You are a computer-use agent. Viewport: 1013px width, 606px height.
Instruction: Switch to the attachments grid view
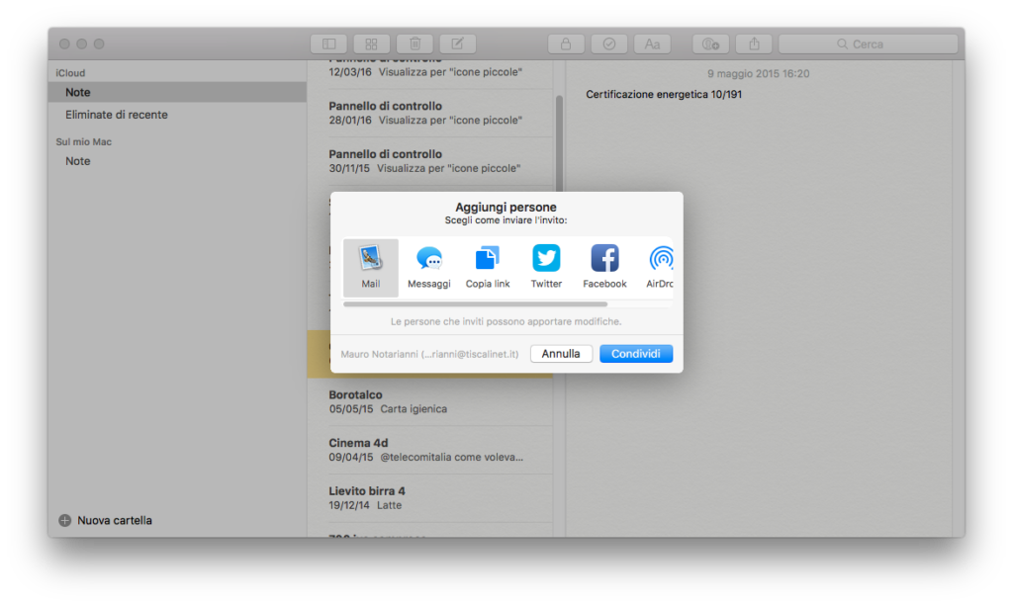371,43
